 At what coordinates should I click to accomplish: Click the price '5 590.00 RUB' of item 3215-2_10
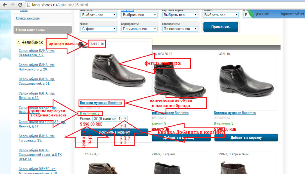click(x=91, y=124)
